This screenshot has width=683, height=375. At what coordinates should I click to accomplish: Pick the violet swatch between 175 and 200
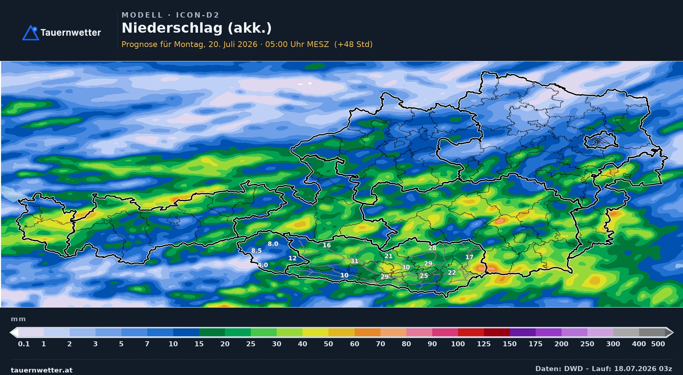549,332
